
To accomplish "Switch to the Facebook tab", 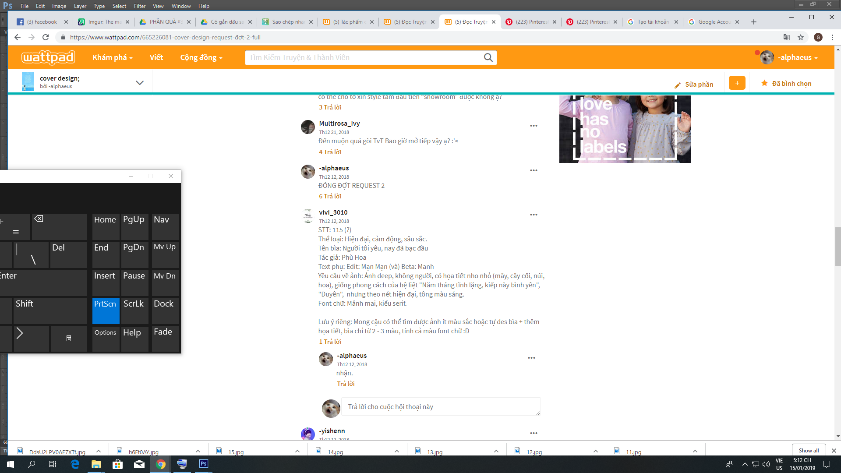I will click(42, 22).
